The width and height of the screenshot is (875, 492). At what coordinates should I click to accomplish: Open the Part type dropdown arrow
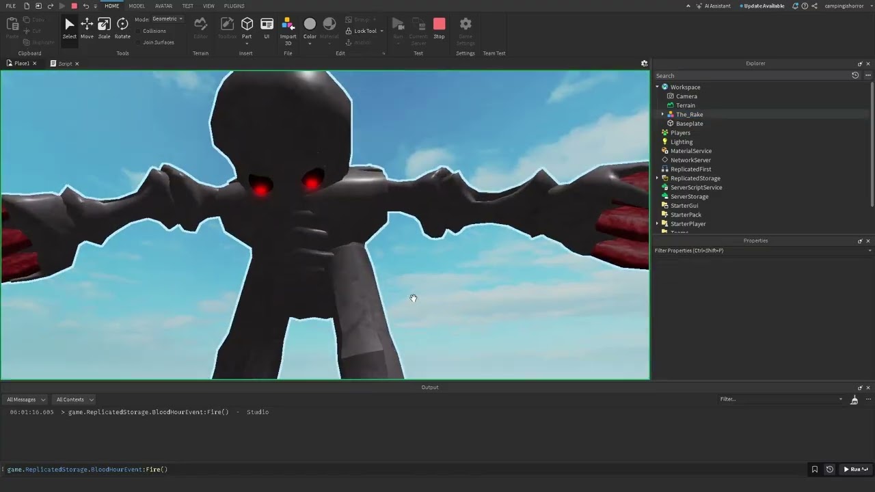[x=247, y=44]
